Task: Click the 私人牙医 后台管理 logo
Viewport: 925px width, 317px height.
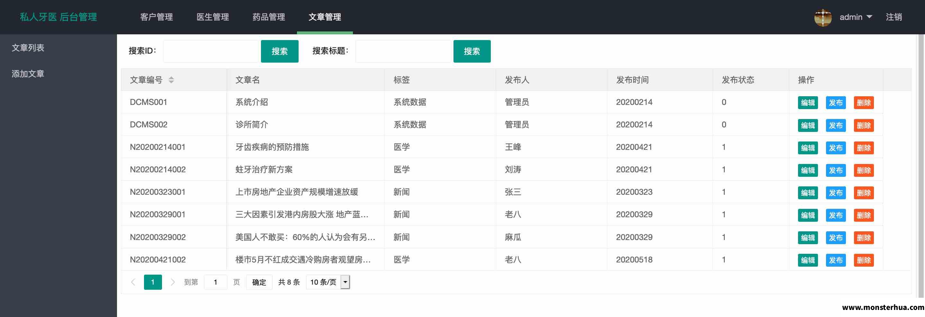Action: (58, 17)
